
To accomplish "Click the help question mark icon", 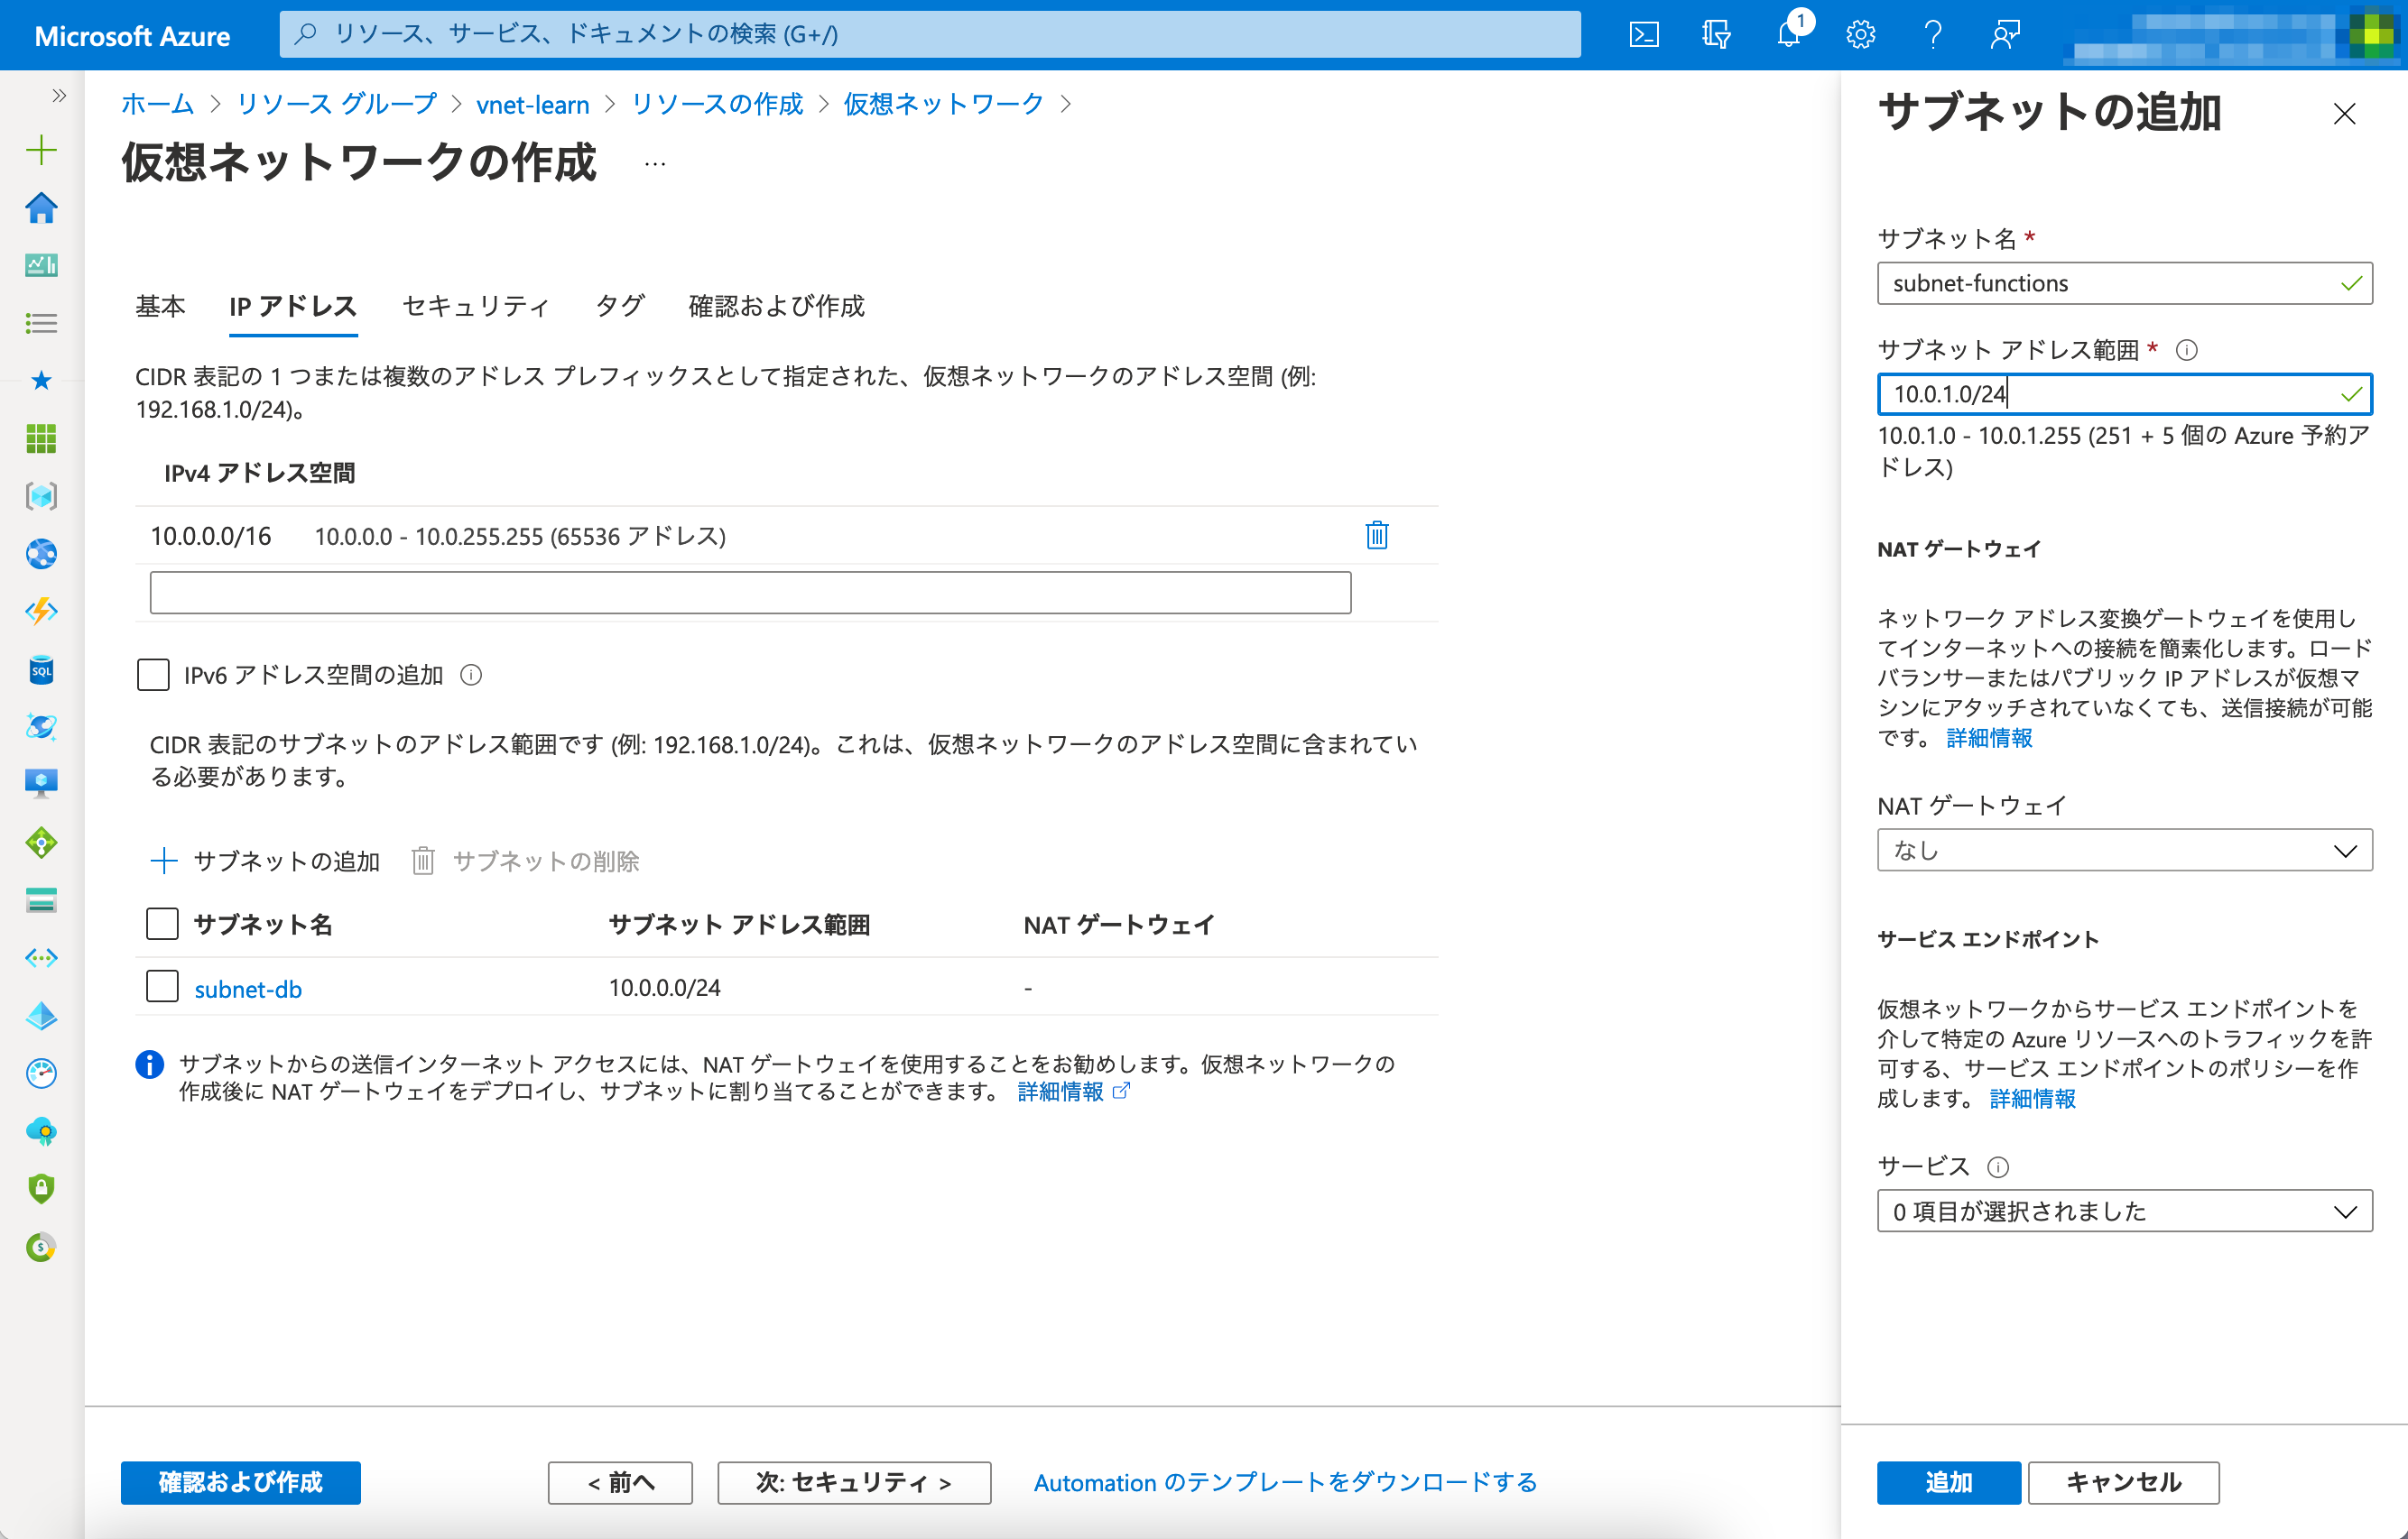I will pyautogui.click(x=1932, y=35).
